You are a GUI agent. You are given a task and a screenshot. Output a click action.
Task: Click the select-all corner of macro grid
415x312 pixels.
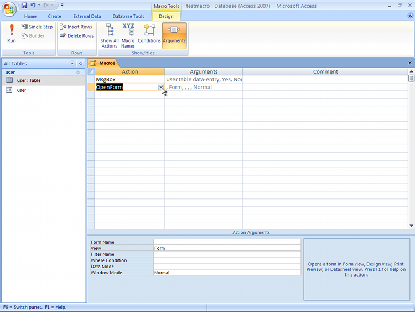pyautogui.click(x=91, y=71)
